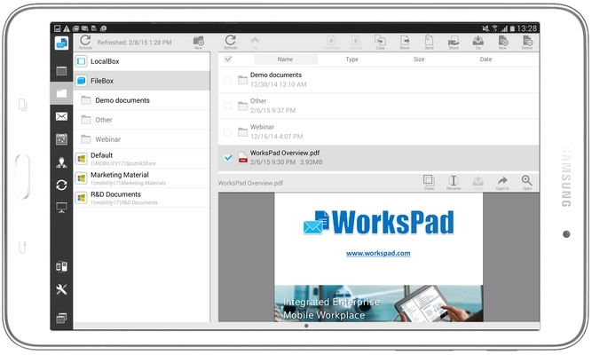Sort the file list by the Type column

tap(351, 59)
